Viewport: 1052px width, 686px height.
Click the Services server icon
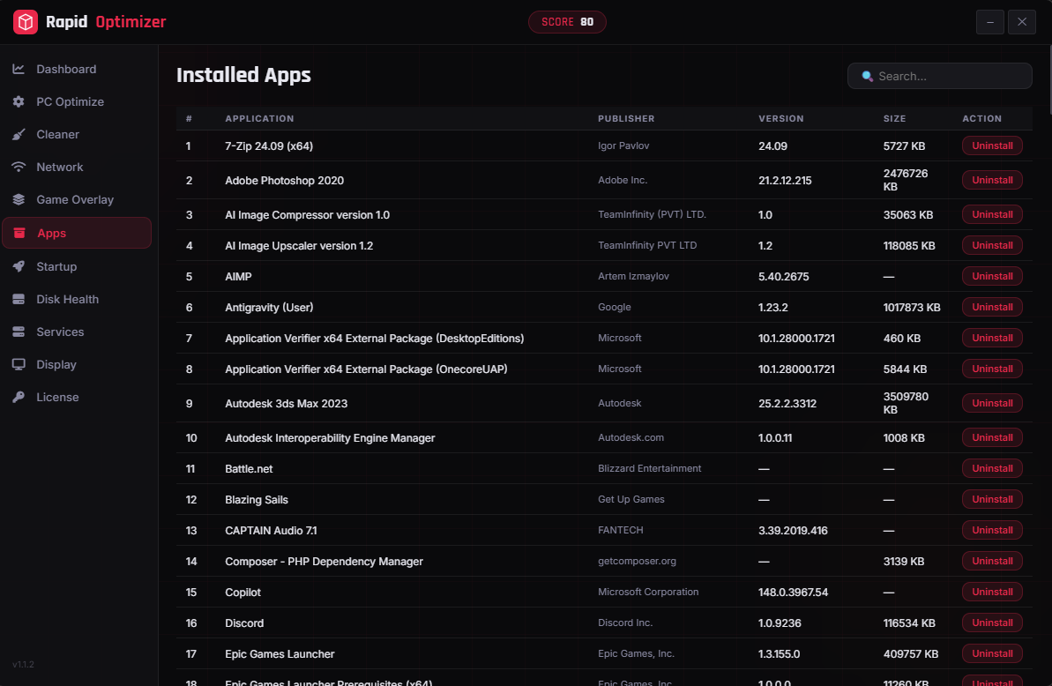[19, 332]
